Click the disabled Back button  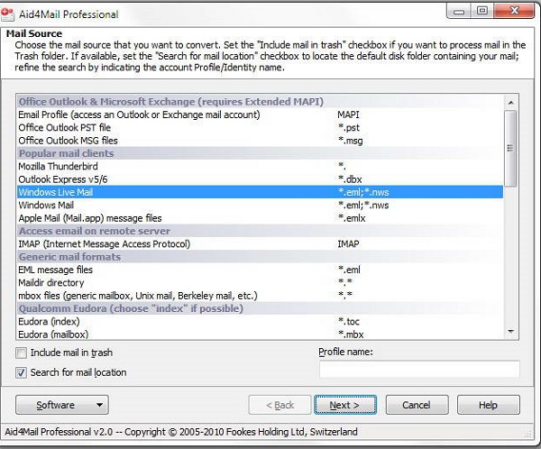click(x=280, y=405)
